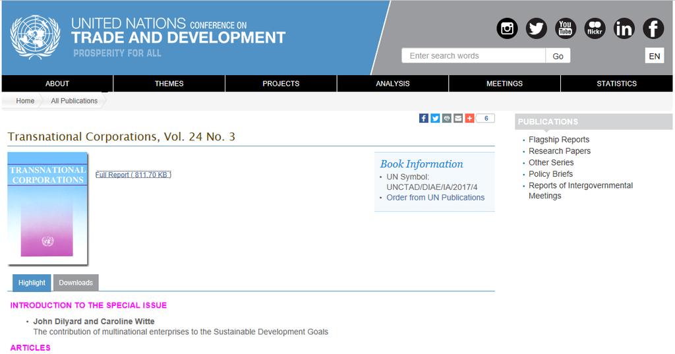Click the United Nations emblem logo
The image size is (675, 354).
click(x=36, y=37)
